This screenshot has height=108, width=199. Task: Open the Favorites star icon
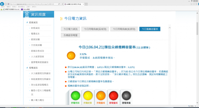point(194,4)
